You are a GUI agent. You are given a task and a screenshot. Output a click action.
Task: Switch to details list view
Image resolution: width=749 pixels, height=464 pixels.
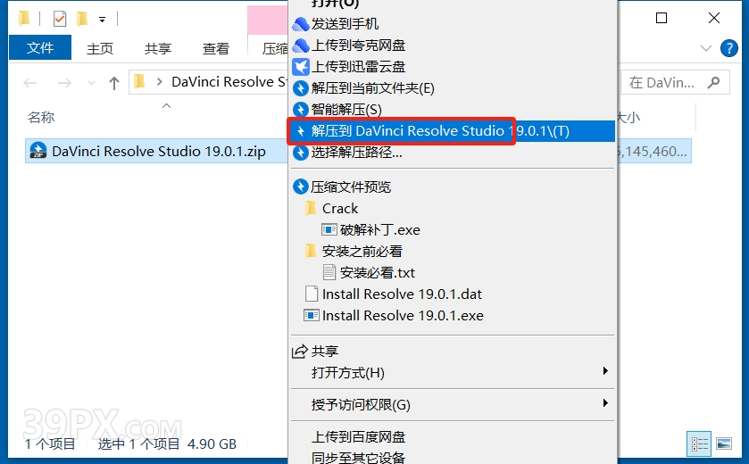700,444
